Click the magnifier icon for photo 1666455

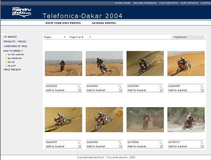pos(201,86)
